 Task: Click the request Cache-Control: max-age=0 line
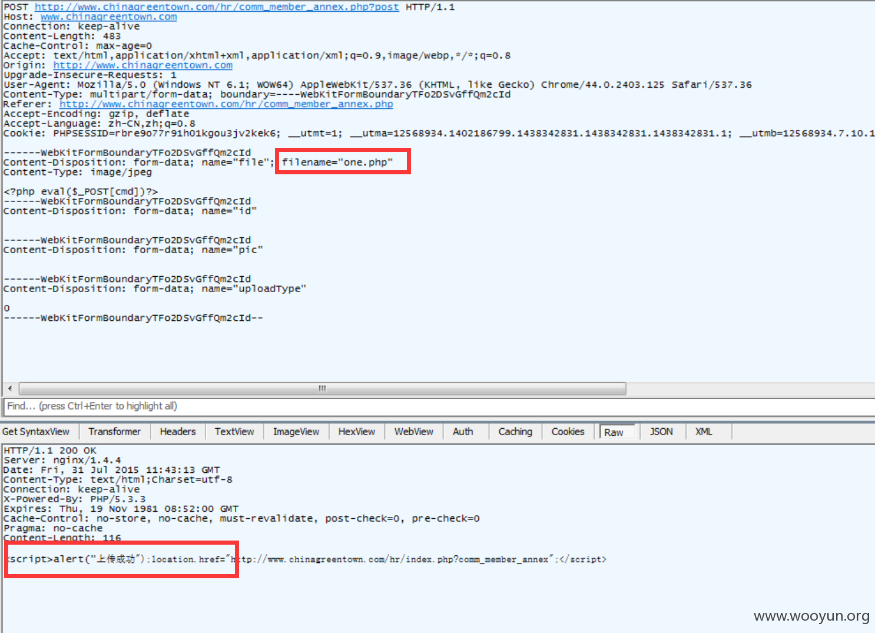click(78, 46)
